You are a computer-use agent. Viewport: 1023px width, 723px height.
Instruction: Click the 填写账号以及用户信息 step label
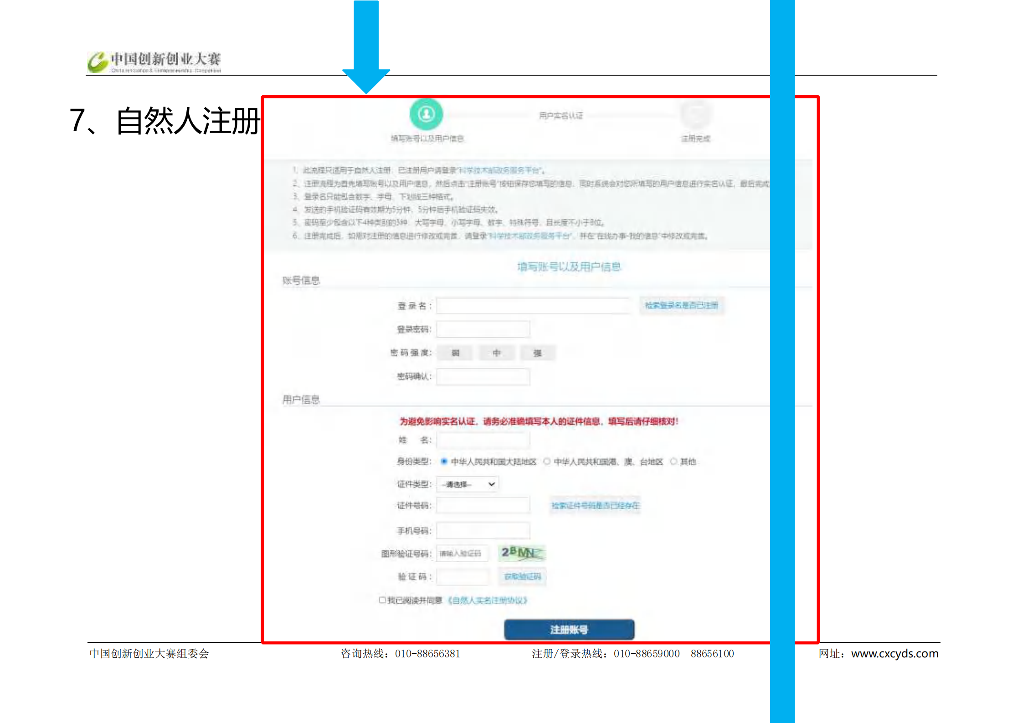(x=427, y=138)
